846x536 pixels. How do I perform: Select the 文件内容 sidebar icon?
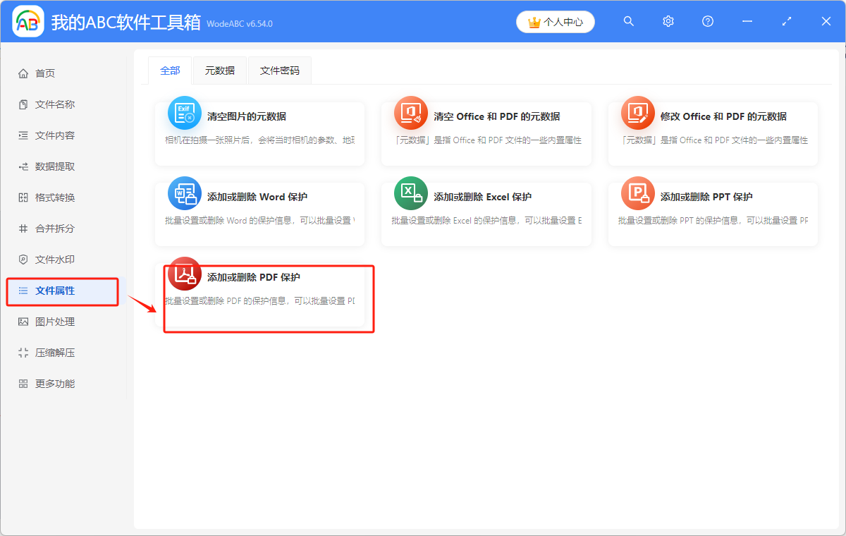23,135
